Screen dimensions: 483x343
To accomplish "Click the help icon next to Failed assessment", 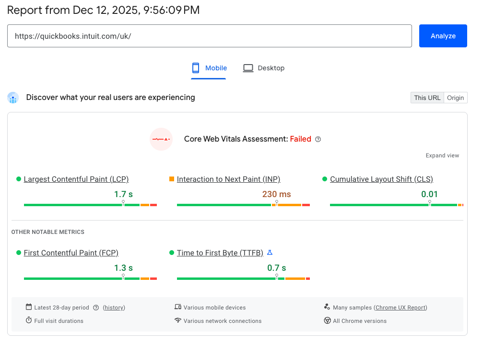I will point(318,139).
